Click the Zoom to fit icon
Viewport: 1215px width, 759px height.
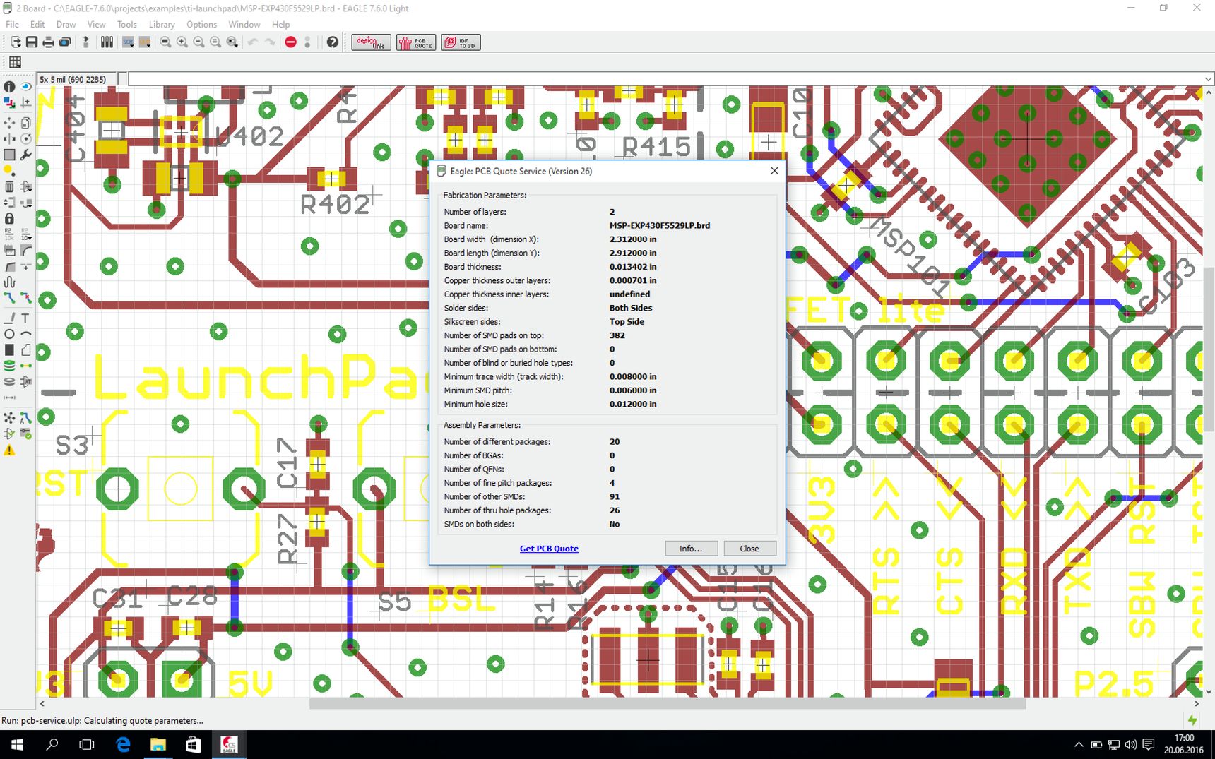click(x=165, y=42)
